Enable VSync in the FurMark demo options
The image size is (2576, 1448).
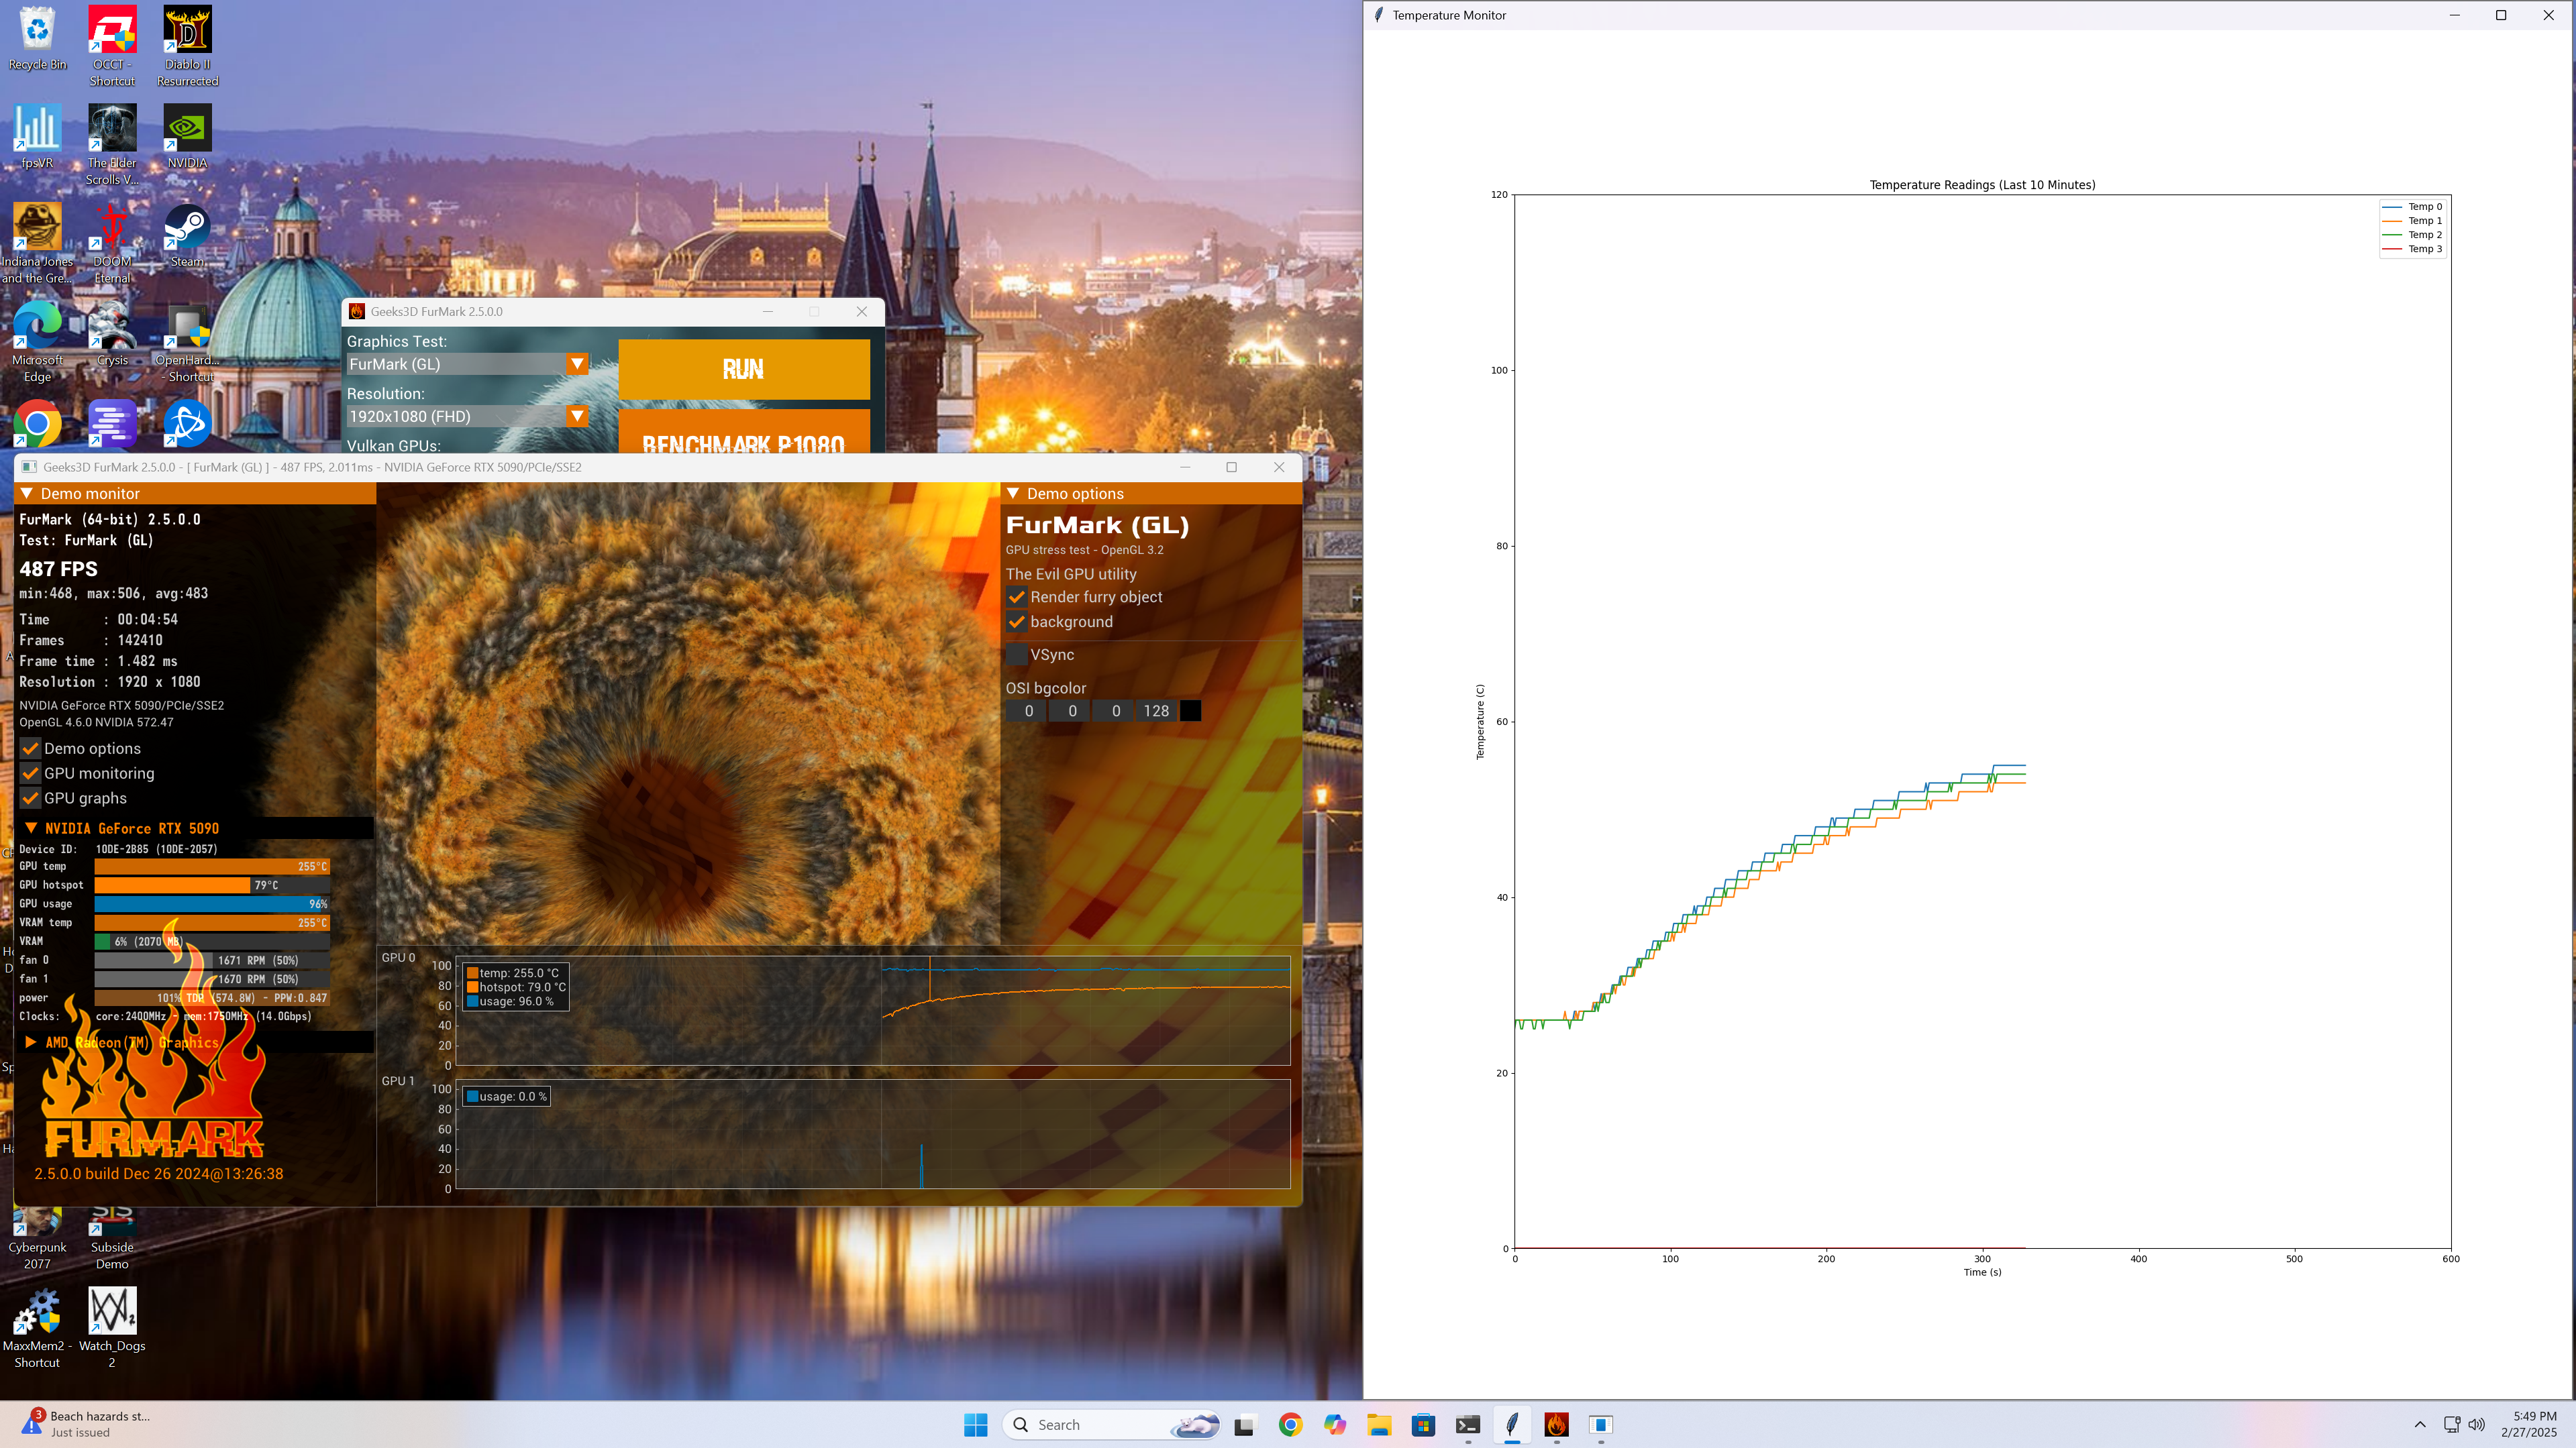coord(1017,655)
